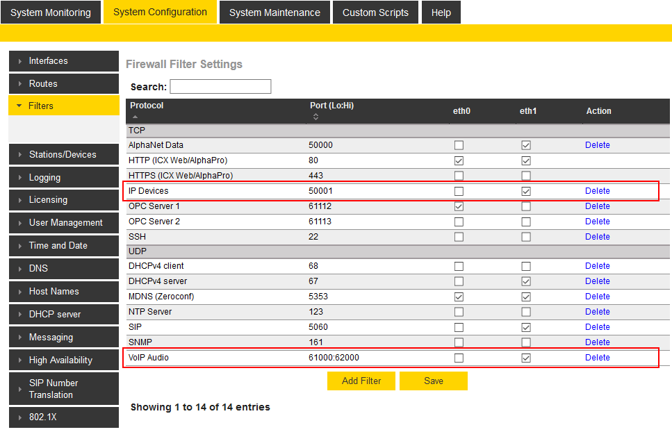Collapse the Filters sidebar section
This screenshot has width=672, height=432.
point(19,106)
